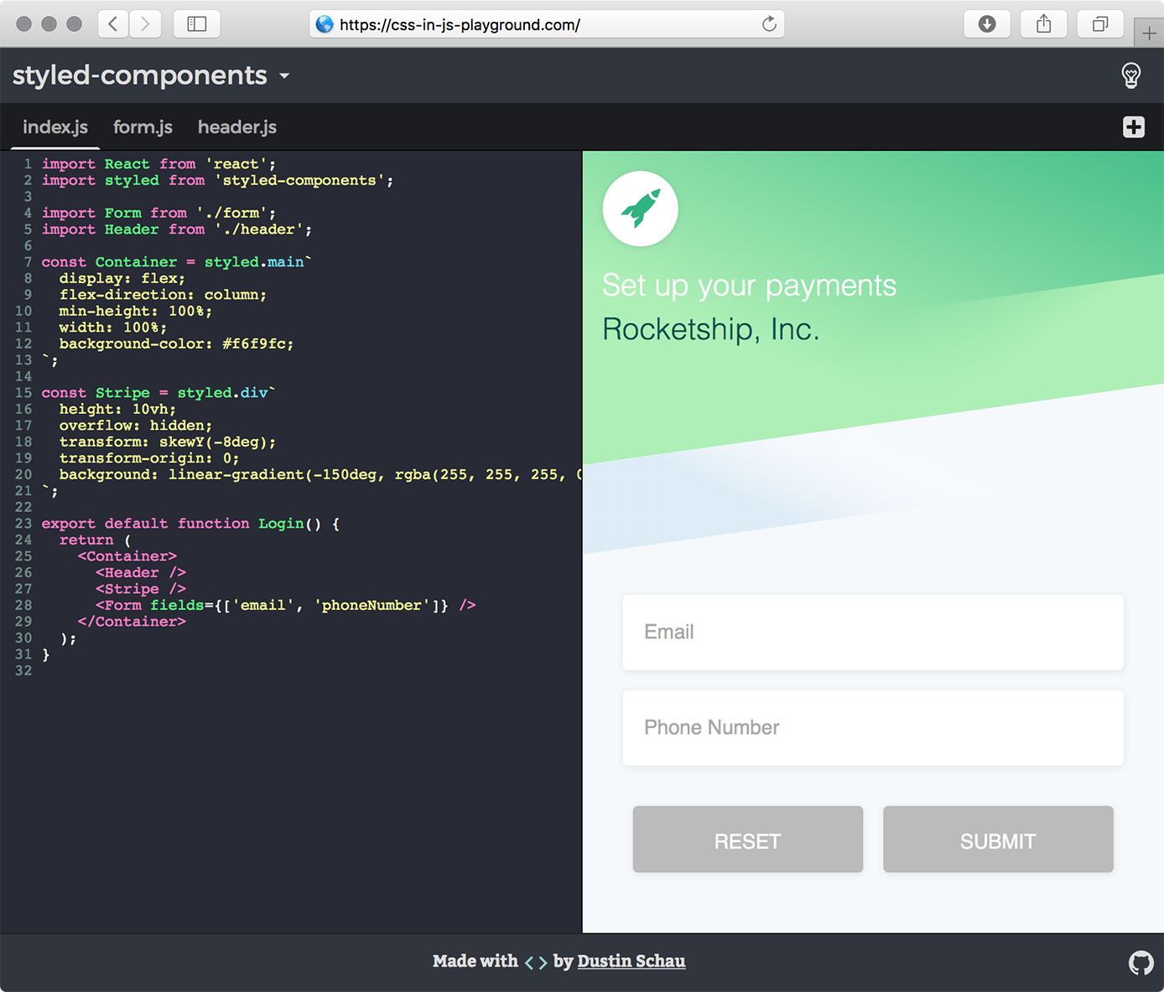Click 'transform-origin: 0;' code line

pos(149,458)
